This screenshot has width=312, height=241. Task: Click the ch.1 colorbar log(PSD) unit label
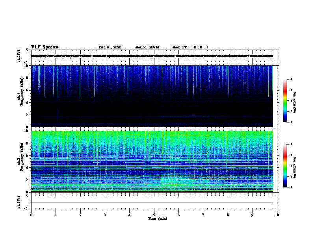tap(295, 102)
